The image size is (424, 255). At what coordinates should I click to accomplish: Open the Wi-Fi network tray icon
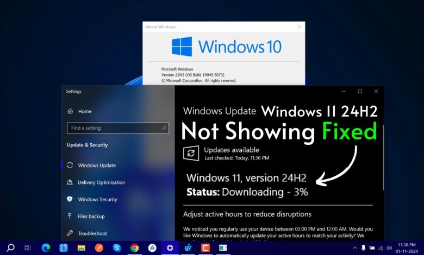click(381, 248)
